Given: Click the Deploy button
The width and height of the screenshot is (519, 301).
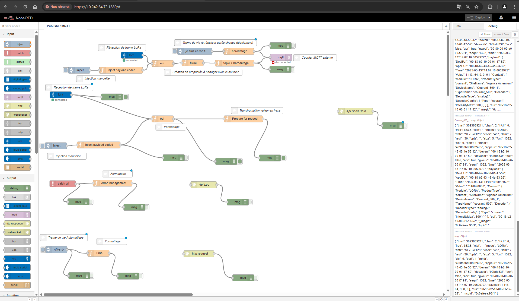Looking at the screenshot, I should pos(476,18).
